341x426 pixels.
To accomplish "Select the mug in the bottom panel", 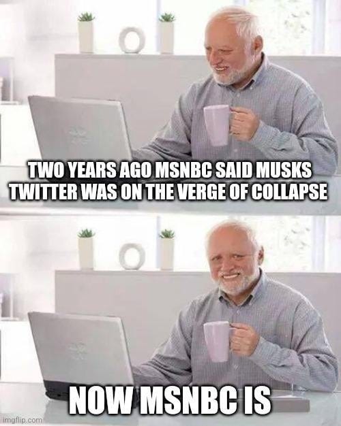I will (217, 342).
